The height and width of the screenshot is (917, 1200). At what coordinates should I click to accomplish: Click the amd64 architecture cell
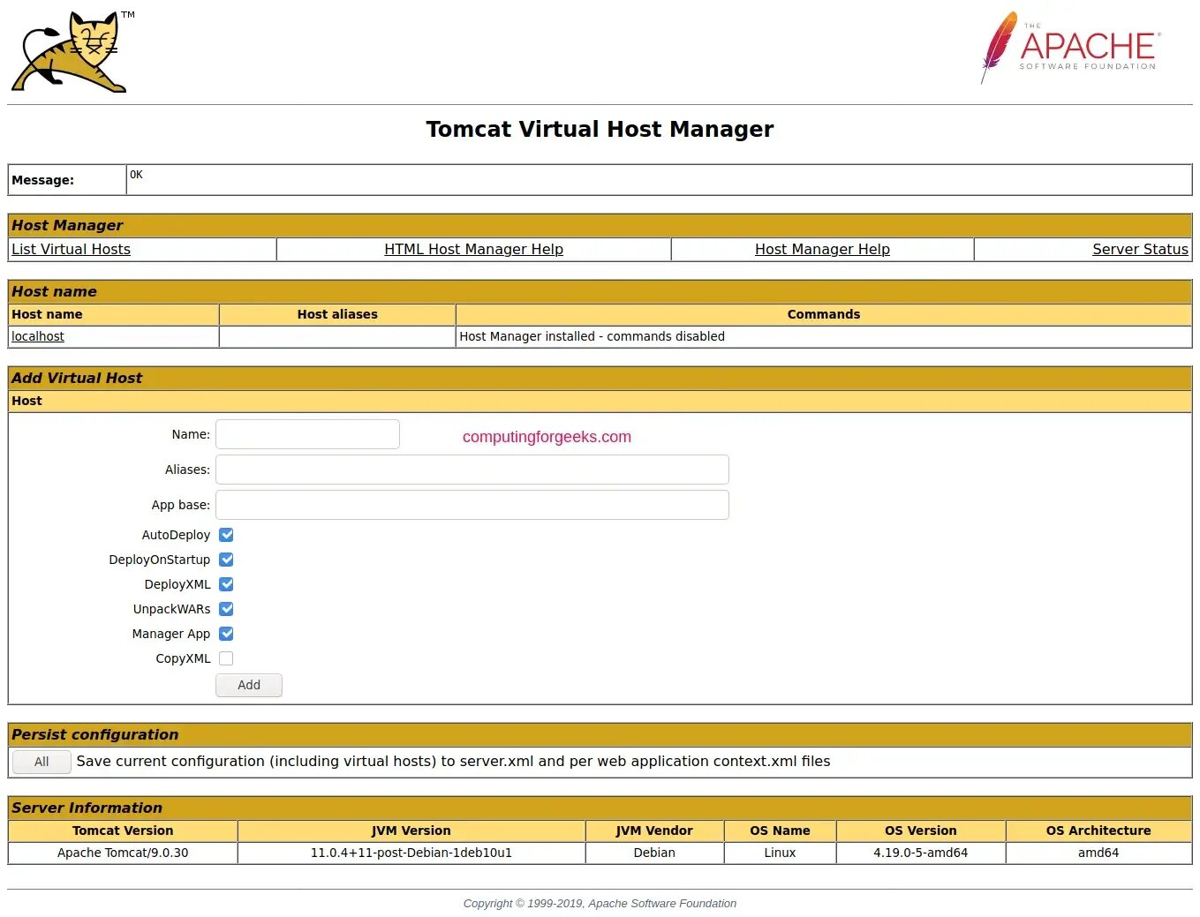1098,853
